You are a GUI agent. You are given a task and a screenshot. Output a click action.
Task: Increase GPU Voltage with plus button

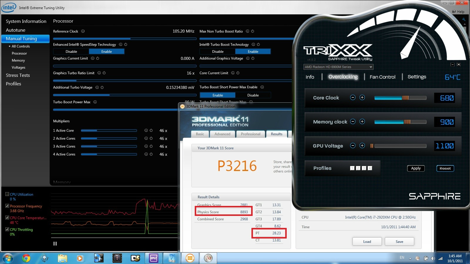(x=362, y=145)
